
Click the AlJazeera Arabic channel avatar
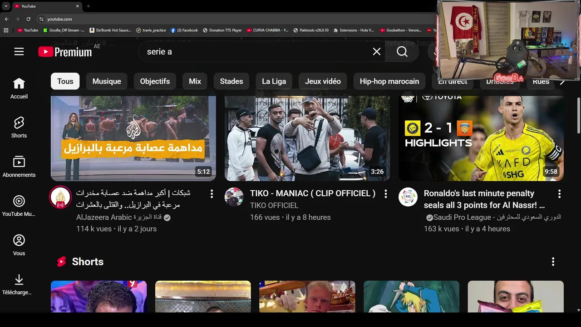tap(60, 197)
